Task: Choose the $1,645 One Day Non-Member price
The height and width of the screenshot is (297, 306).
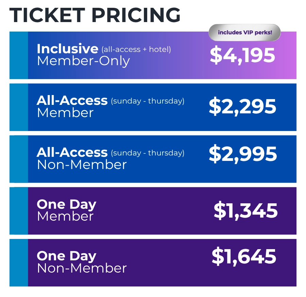Action: pyautogui.click(x=244, y=257)
